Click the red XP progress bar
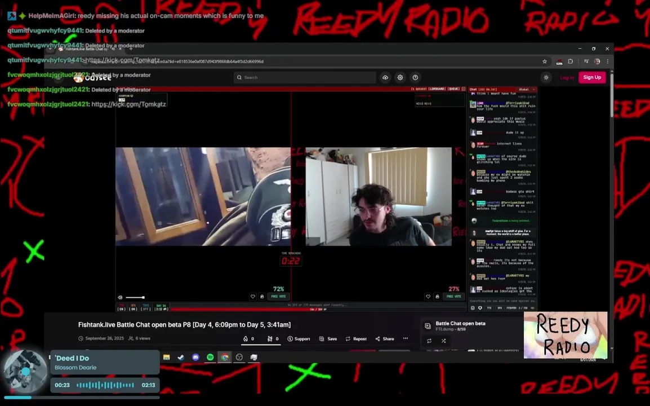Screen dimensions: 650x406 318,309
